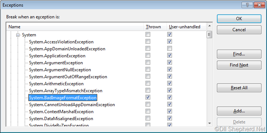
Task: Enable Thrown for System.CannotUnloadAppDomainException
Action: [x=148, y=104]
